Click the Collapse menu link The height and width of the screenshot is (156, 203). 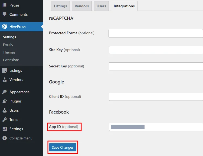21,138
